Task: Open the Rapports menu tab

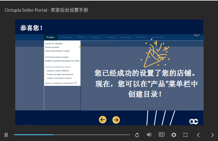Action: tap(95, 37)
